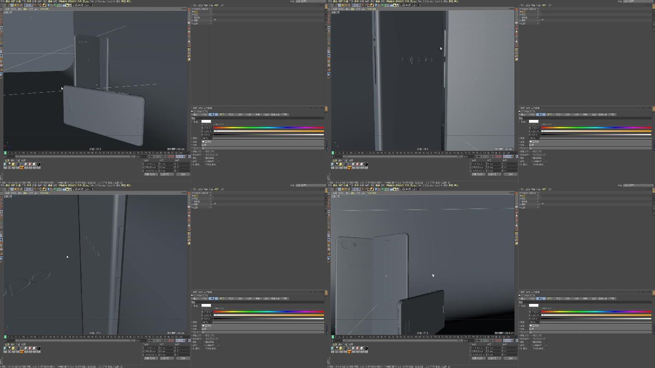This screenshot has height=368, width=655.
Task: Select the blue-highlighted material tab in bottom-left window
Action: point(213,298)
